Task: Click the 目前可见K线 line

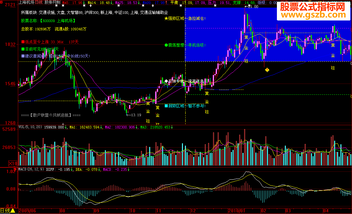Action: point(40,49)
